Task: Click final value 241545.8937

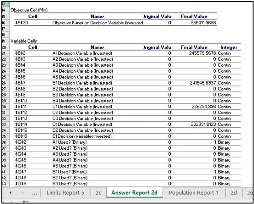Action: tap(203, 83)
